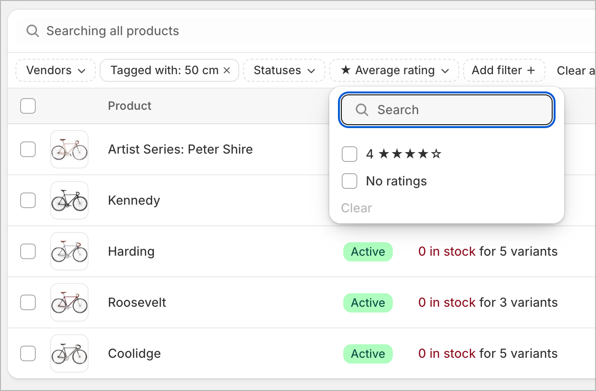Check the Roosevelt row checkbox
Image resolution: width=596 pixels, height=391 pixels.
[28, 302]
